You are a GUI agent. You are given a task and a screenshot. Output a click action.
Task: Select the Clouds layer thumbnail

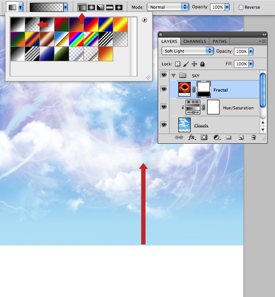(x=184, y=125)
